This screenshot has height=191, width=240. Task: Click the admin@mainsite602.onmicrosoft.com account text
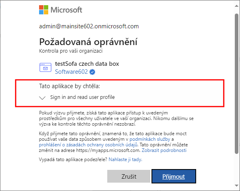89,26
